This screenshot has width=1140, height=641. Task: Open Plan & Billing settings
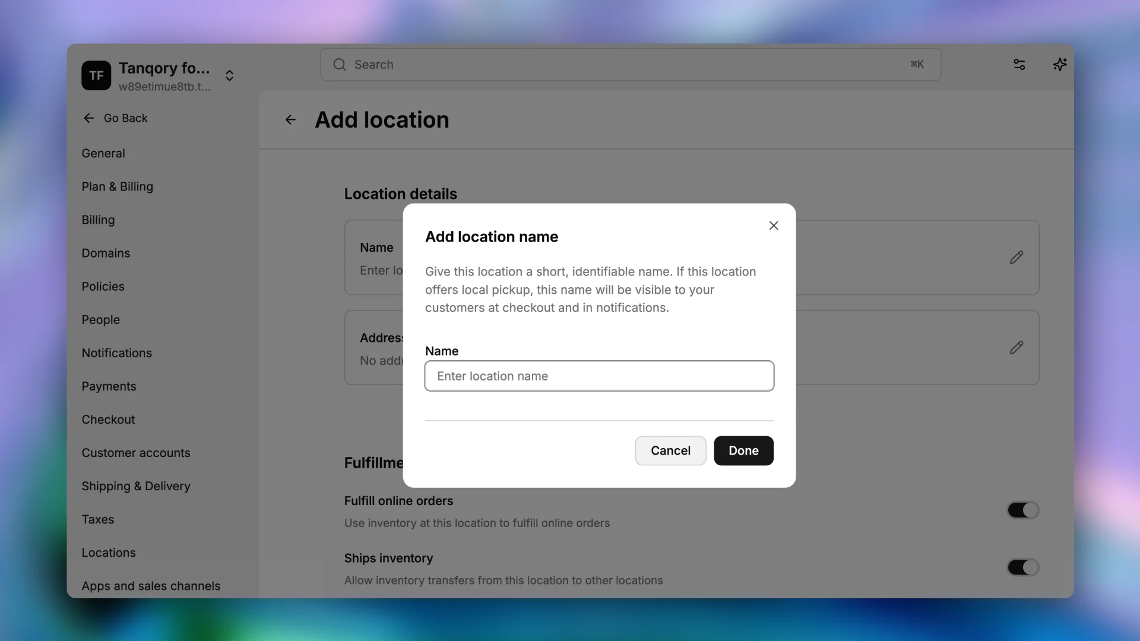pyautogui.click(x=118, y=186)
